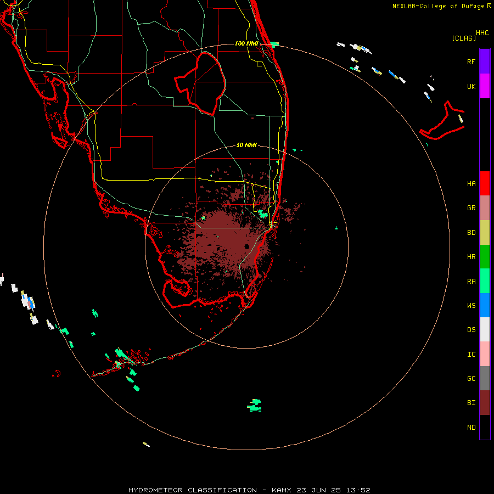Click the HR legend label
Image resolution: width=494 pixels, height=494 pixels.
pos(471,257)
